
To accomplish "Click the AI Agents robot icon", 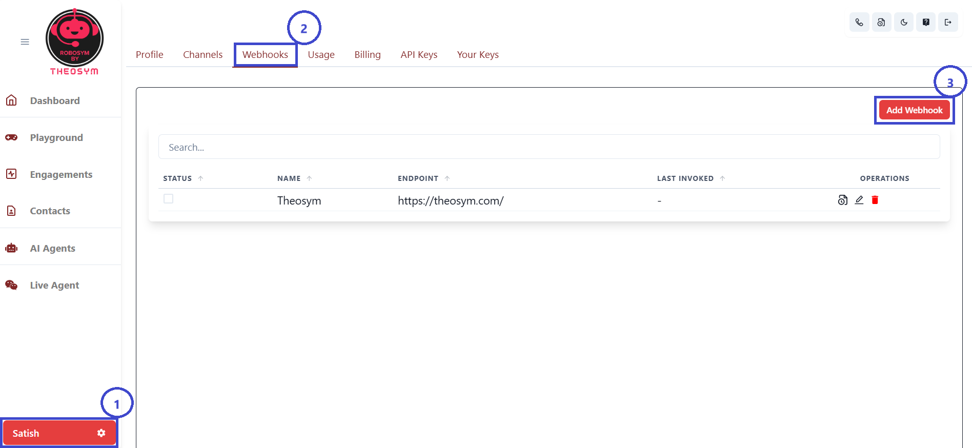I will [11, 248].
